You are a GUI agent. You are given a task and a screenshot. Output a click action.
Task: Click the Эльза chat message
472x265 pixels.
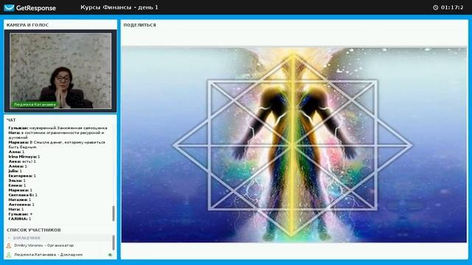coord(17,180)
